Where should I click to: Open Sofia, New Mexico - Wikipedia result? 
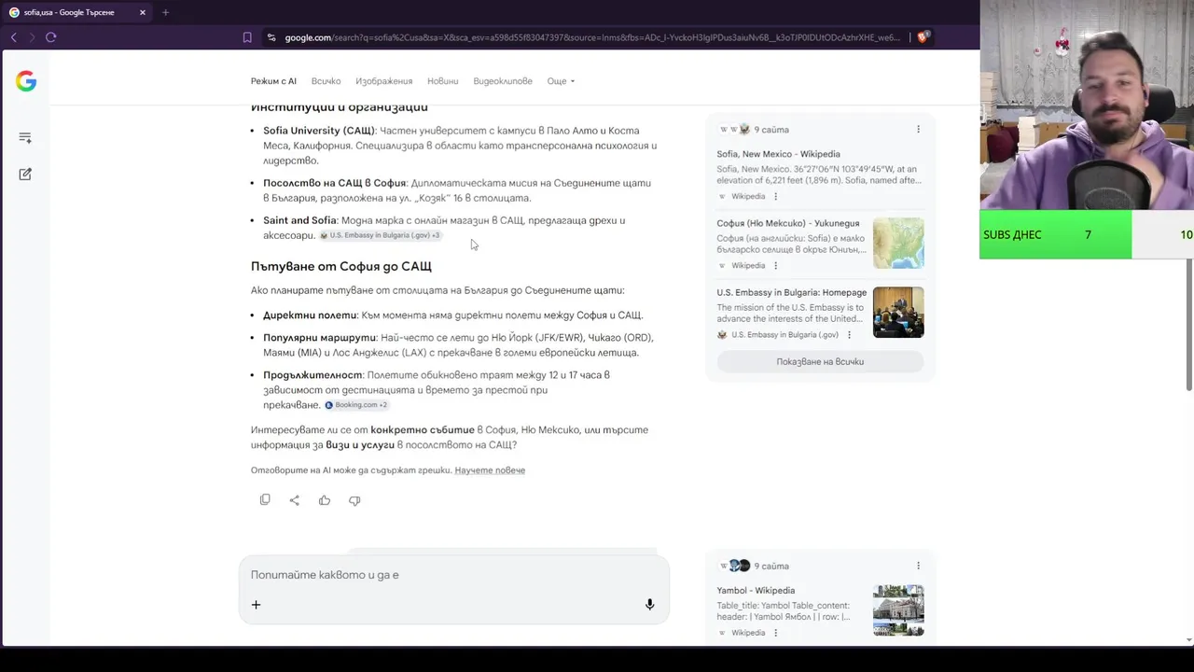(778, 154)
